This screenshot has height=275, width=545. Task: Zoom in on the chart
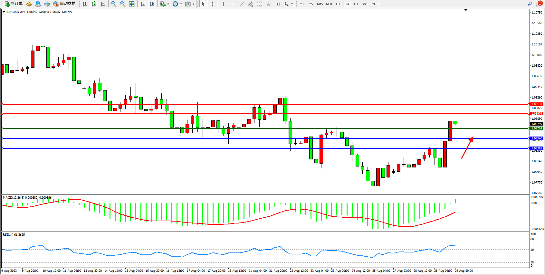point(114,4)
